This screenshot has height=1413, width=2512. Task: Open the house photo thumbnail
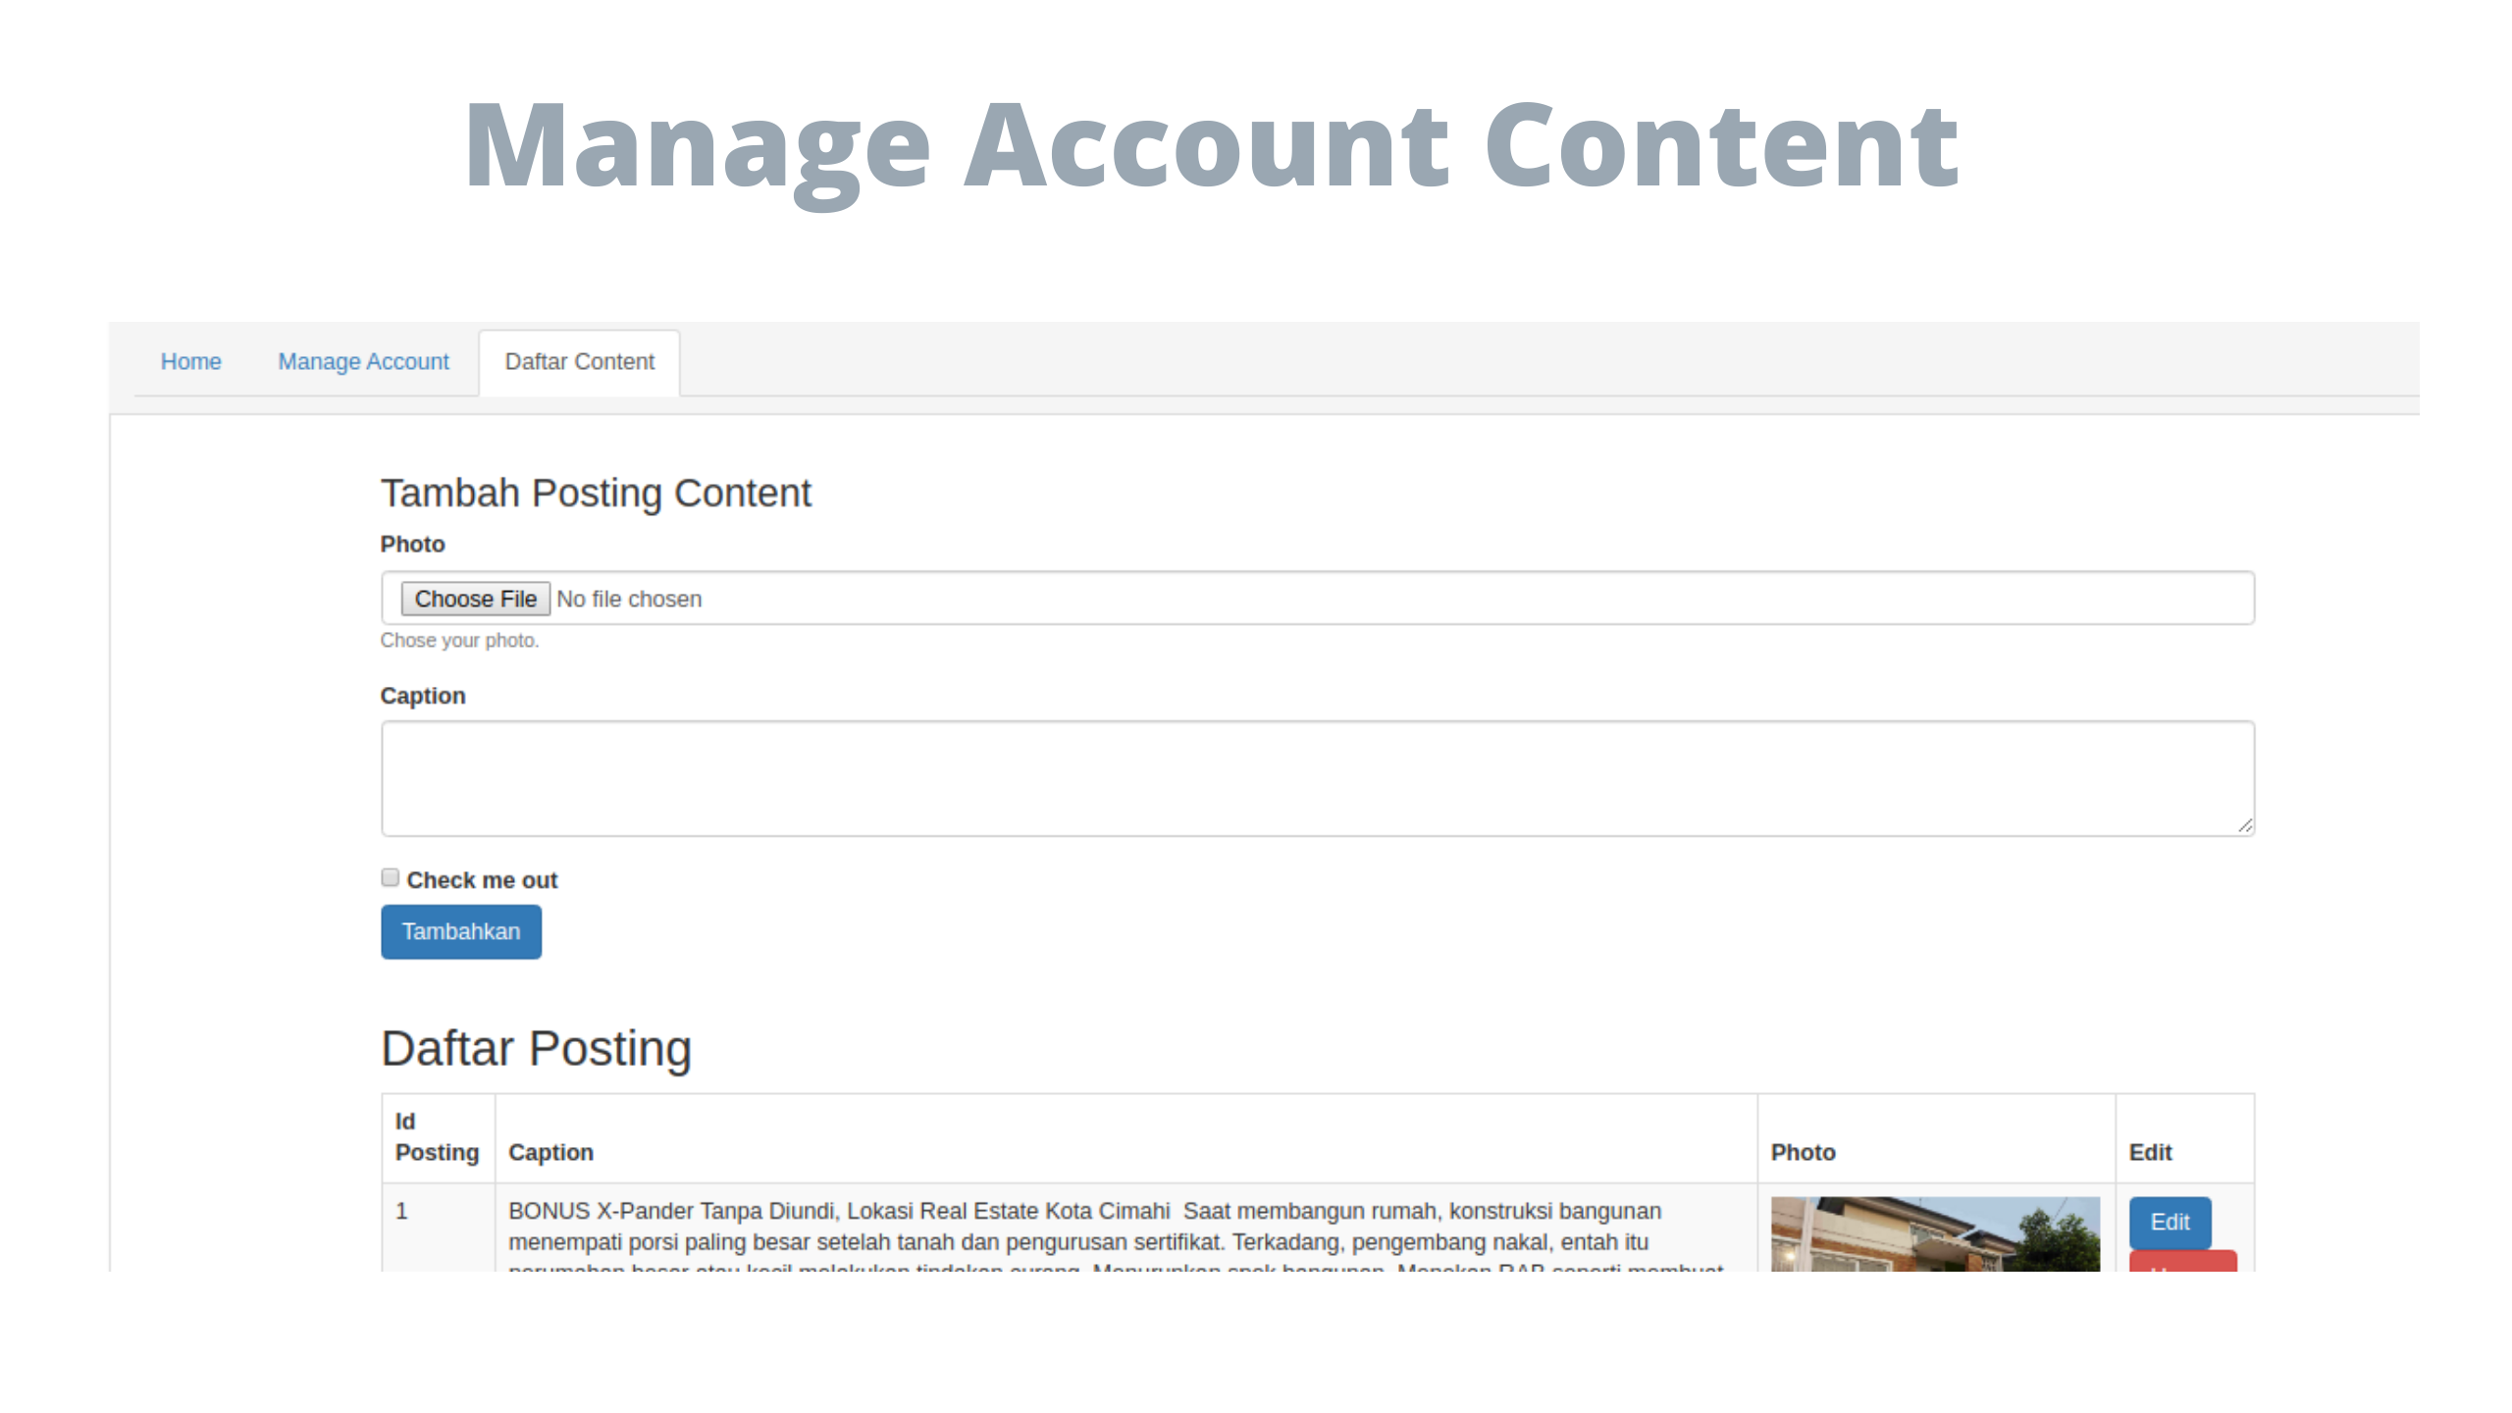click(1935, 1234)
